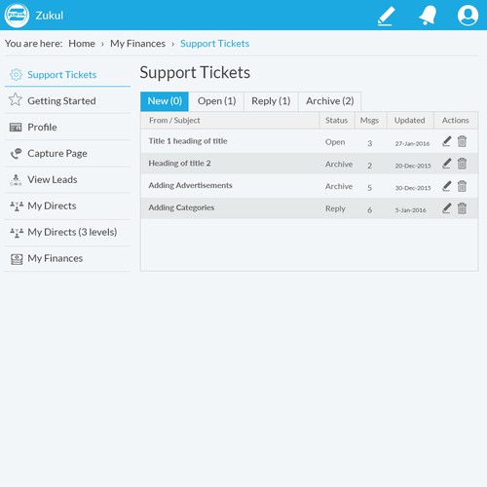The width and height of the screenshot is (487, 487).
Task: Go to Home in the breadcrumb
Action: 82,44
